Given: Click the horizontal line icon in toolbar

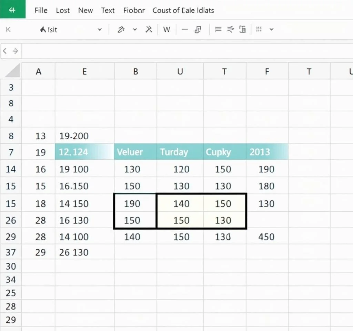Looking at the screenshot, I should (x=185, y=30).
